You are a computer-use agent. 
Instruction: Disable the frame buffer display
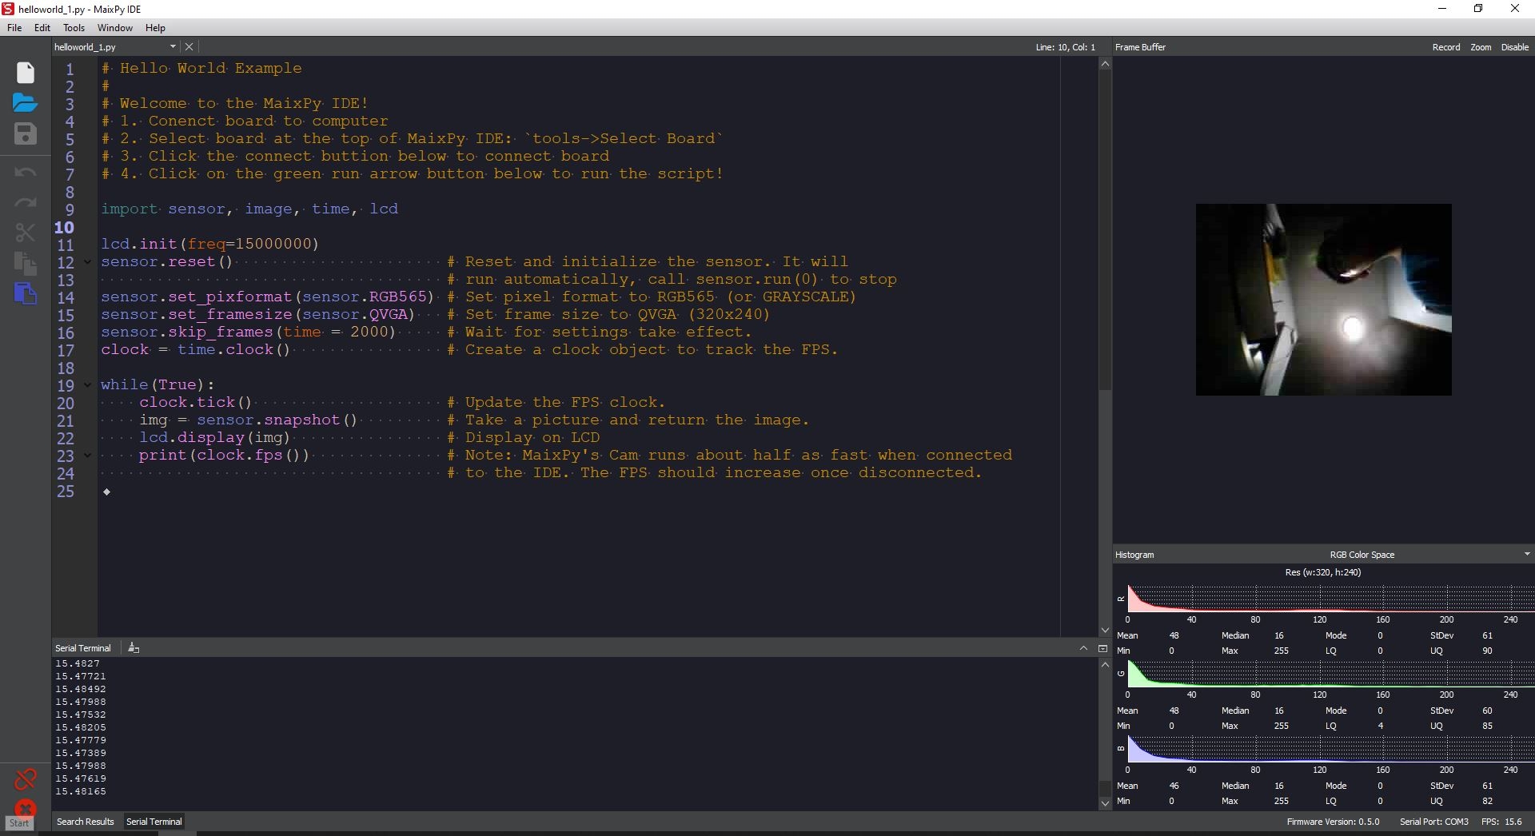pos(1514,47)
